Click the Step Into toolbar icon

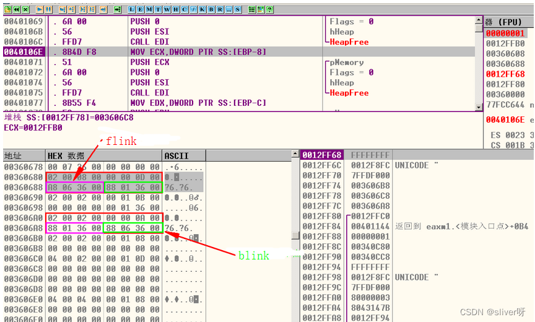coord(63,9)
